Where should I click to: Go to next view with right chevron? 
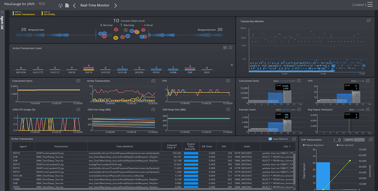115,5
